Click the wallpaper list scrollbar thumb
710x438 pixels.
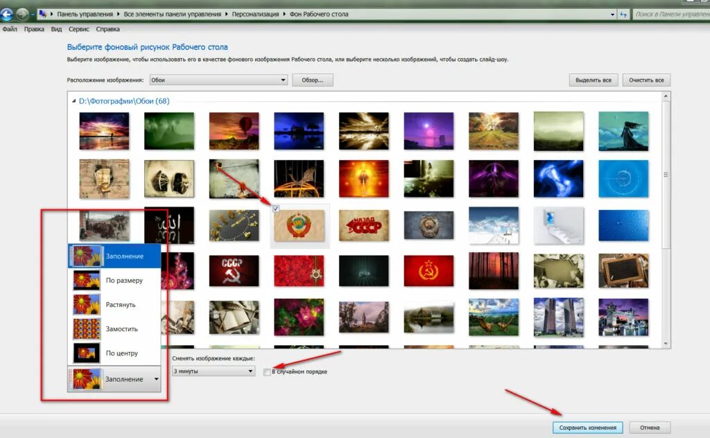pyautogui.click(x=666, y=174)
